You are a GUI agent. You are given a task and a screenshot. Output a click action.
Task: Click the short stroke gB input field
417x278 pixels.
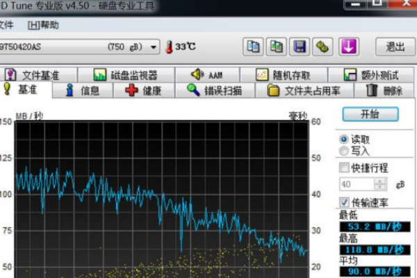357,184
